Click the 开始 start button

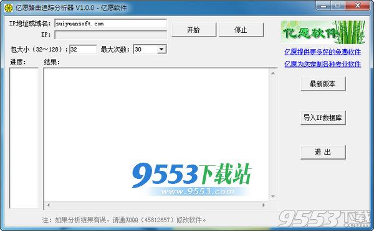click(x=193, y=30)
